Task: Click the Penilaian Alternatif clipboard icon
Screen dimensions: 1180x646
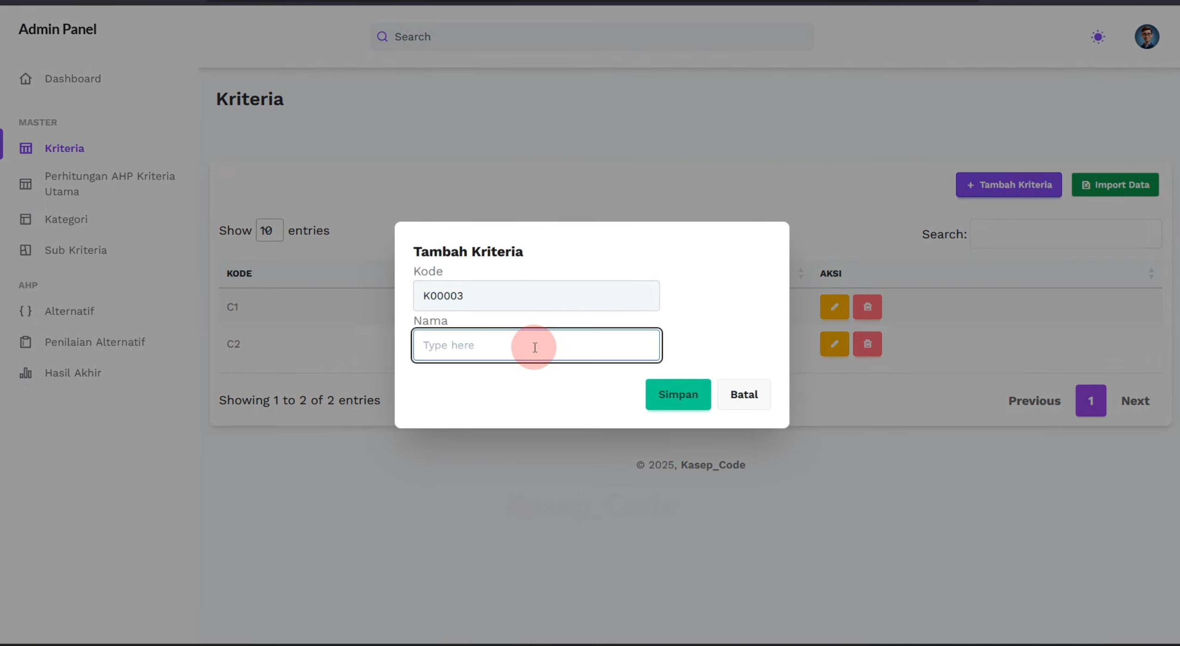Action: [25, 342]
